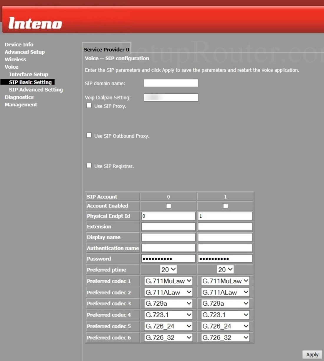Go to the Wireless settings
Viewport: 324px width, 361px height.
coord(15,59)
